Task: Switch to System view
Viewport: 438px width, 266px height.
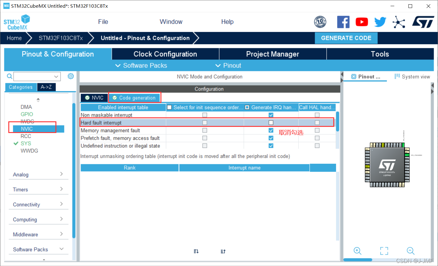Action: 412,77
